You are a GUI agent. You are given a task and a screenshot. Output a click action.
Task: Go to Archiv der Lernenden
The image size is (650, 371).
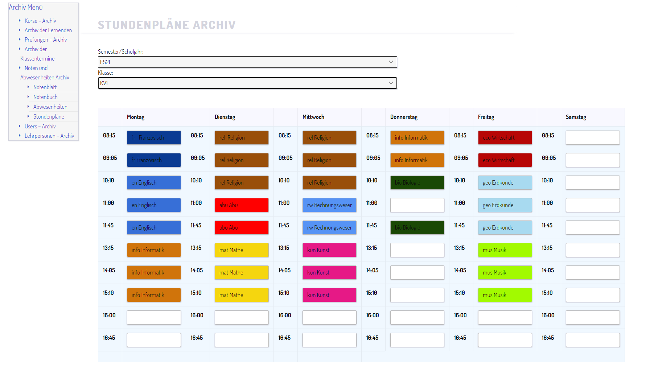[48, 30]
